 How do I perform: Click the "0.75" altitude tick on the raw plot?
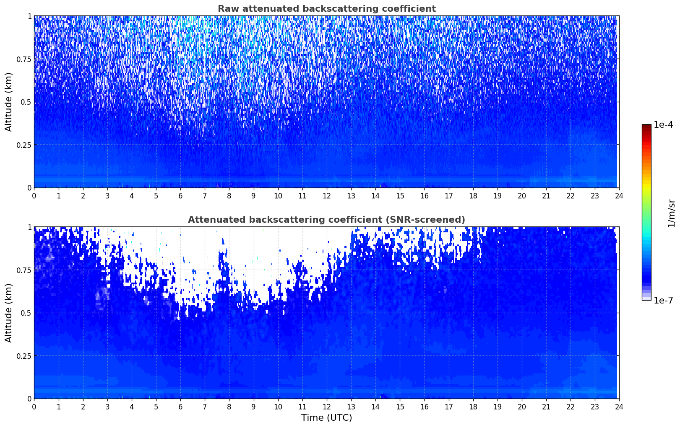[24, 59]
